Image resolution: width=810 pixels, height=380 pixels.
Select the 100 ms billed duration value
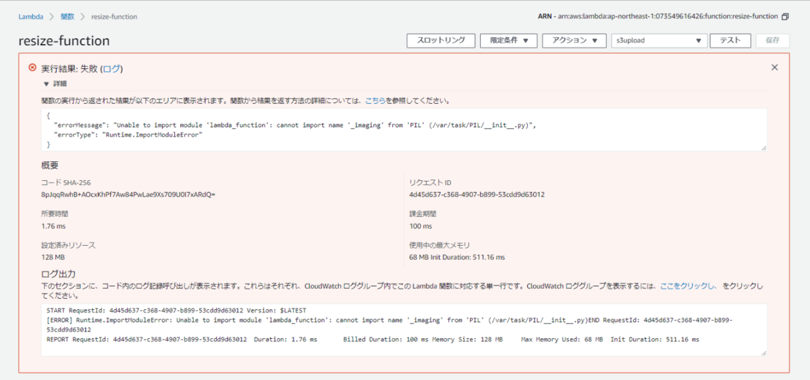[x=421, y=226]
